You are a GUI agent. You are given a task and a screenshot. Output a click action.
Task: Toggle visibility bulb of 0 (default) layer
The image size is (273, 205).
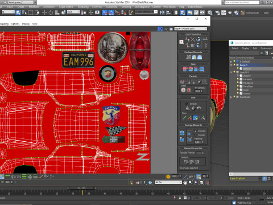234,61
